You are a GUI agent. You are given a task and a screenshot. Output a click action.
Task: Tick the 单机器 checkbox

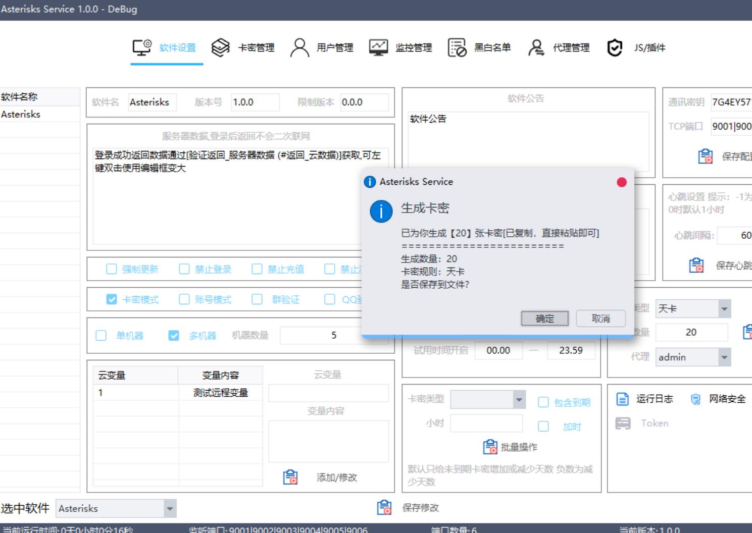tap(101, 336)
